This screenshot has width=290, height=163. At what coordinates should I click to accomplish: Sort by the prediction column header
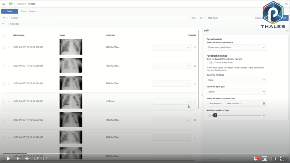(x=110, y=35)
